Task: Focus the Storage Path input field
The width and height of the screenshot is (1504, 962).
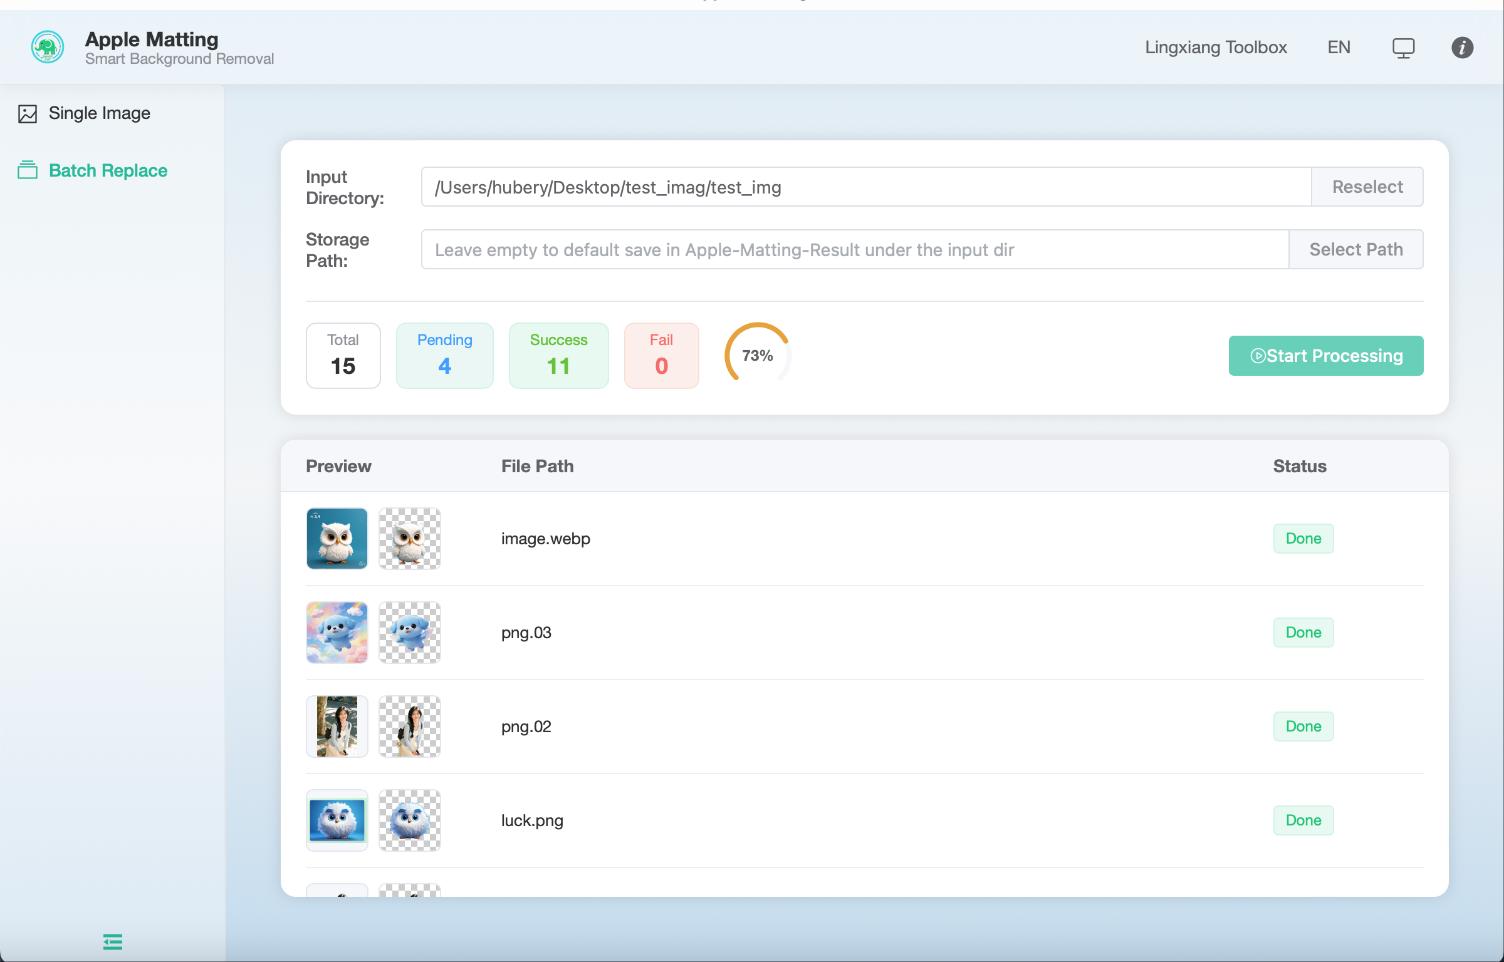Action: click(855, 249)
